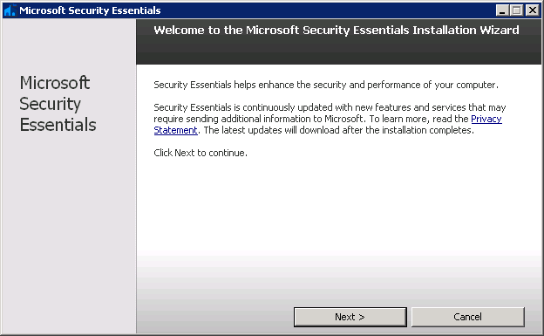Screen dimensions: 544x336
Task: Close the Microsoft Security Essentials wizard
Action: (532, 10)
